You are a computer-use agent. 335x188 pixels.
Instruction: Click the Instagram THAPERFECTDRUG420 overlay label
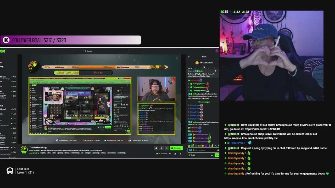67,140
